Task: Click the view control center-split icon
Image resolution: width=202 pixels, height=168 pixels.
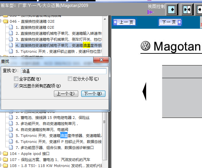Action: (x=187, y=10)
